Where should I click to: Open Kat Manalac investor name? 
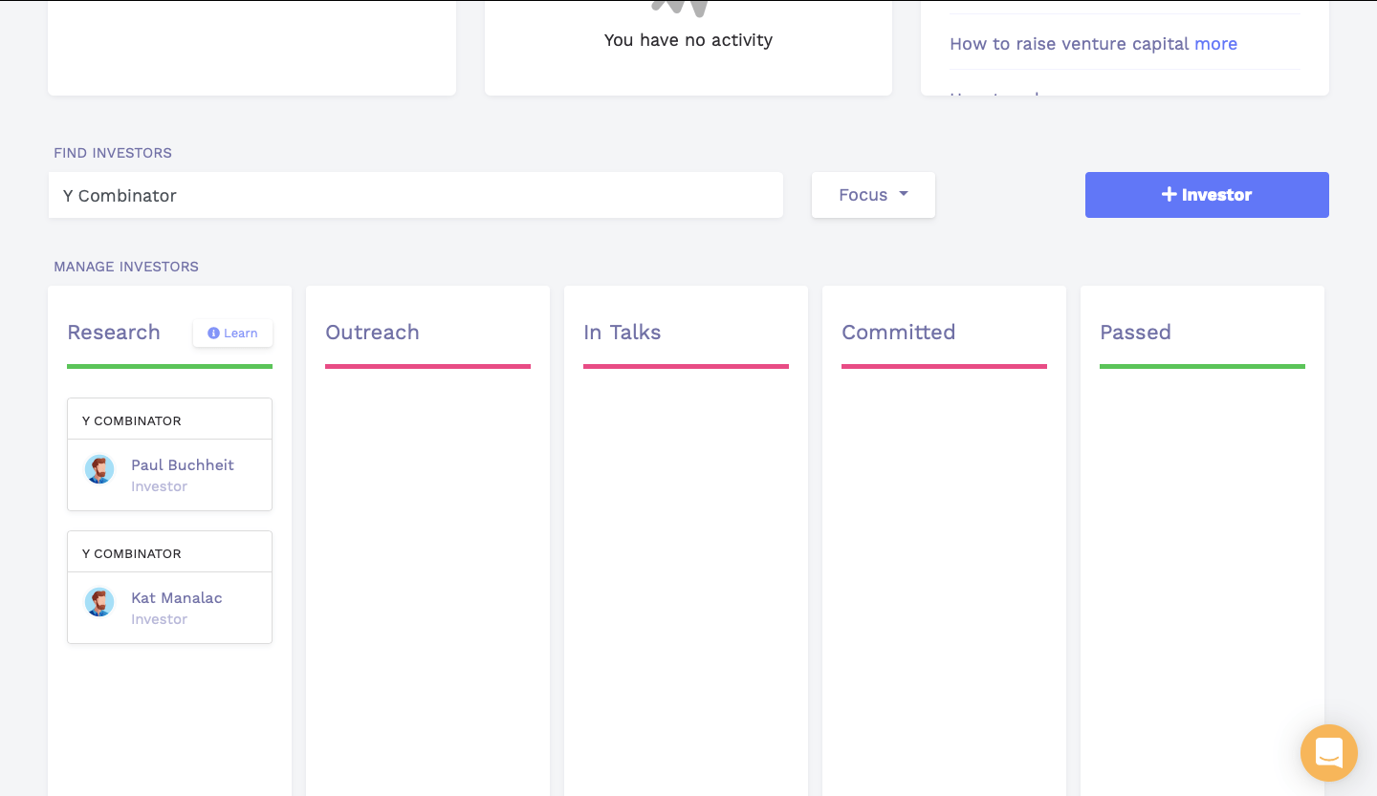tap(177, 598)
